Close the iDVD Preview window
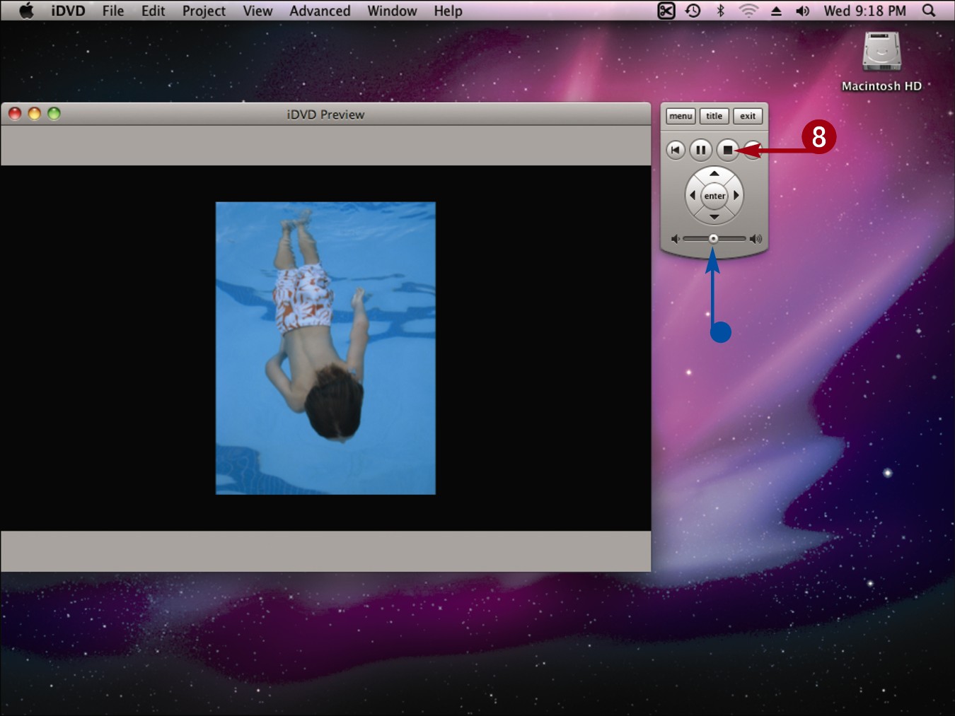The image size is (955, 716). [x=15, y=113]
